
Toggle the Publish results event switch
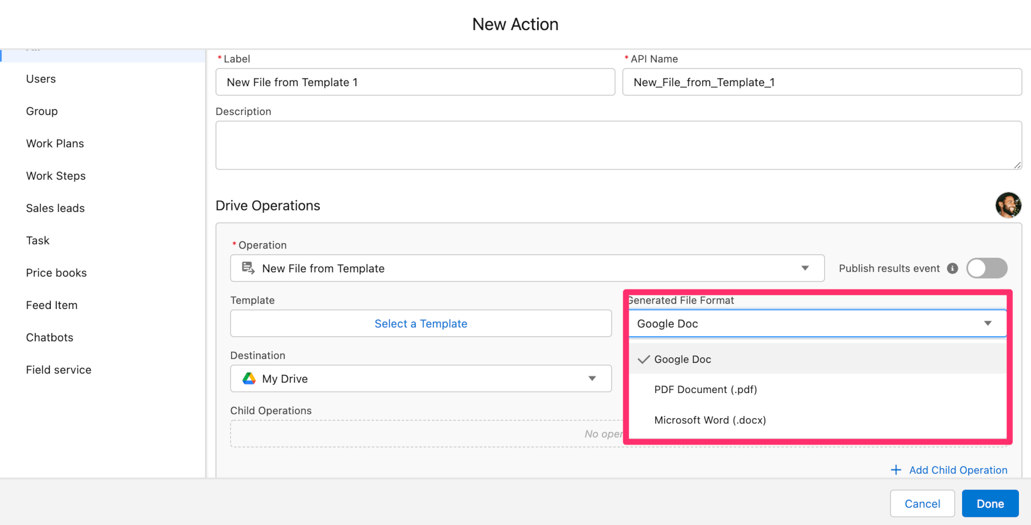(x=987, y=268)
